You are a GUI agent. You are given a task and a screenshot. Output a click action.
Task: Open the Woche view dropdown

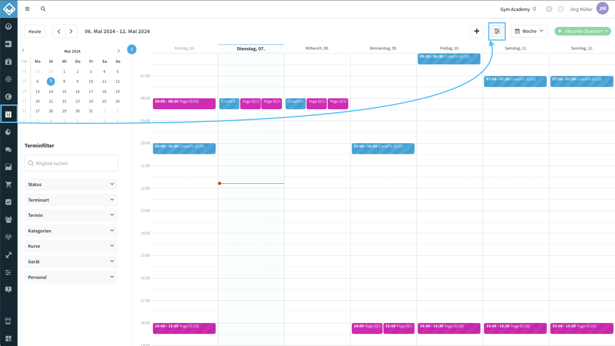(529, 31)
